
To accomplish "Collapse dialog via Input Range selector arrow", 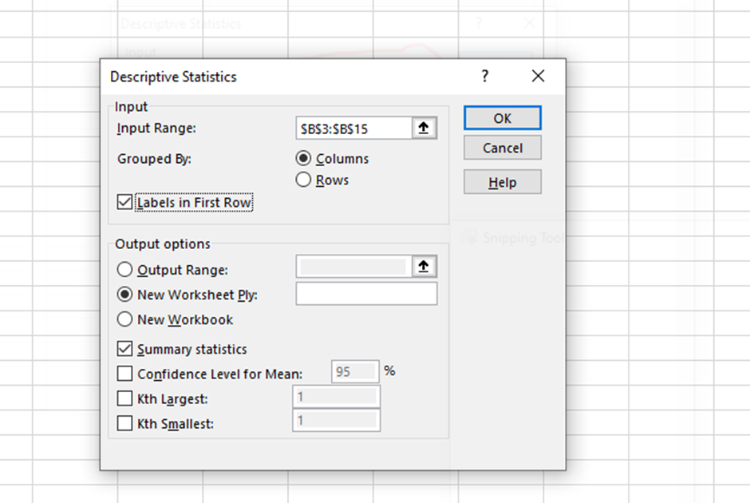I will tap(424, 129).
